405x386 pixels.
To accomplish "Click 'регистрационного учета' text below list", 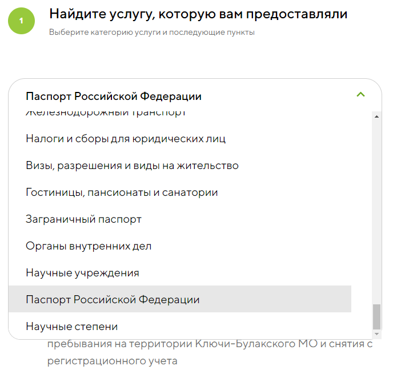I will [112, 361].
